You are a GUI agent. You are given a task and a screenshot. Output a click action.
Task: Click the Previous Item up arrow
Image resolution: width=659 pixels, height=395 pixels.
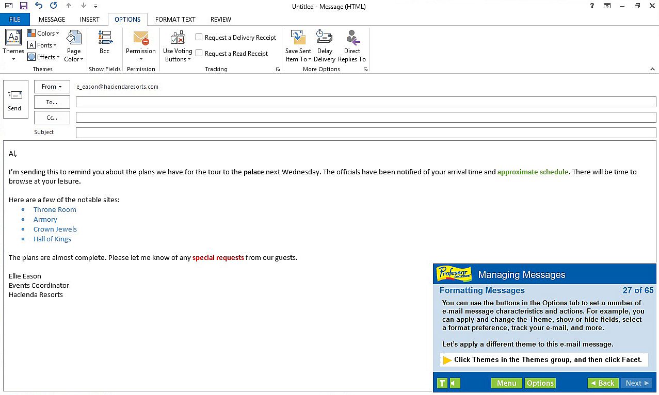69,6
